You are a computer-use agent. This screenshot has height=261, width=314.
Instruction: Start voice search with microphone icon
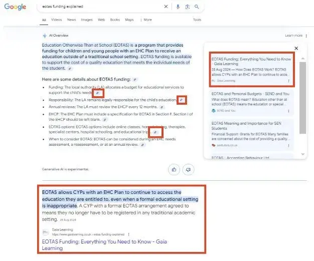click(178, 7)
